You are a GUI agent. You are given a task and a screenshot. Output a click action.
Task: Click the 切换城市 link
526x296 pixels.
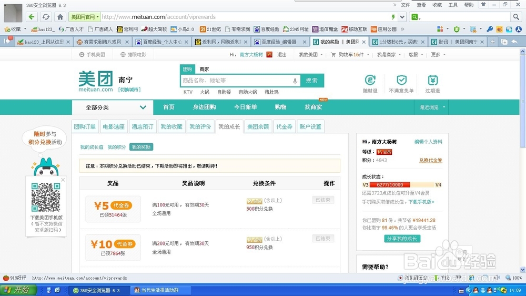(129, 90)
